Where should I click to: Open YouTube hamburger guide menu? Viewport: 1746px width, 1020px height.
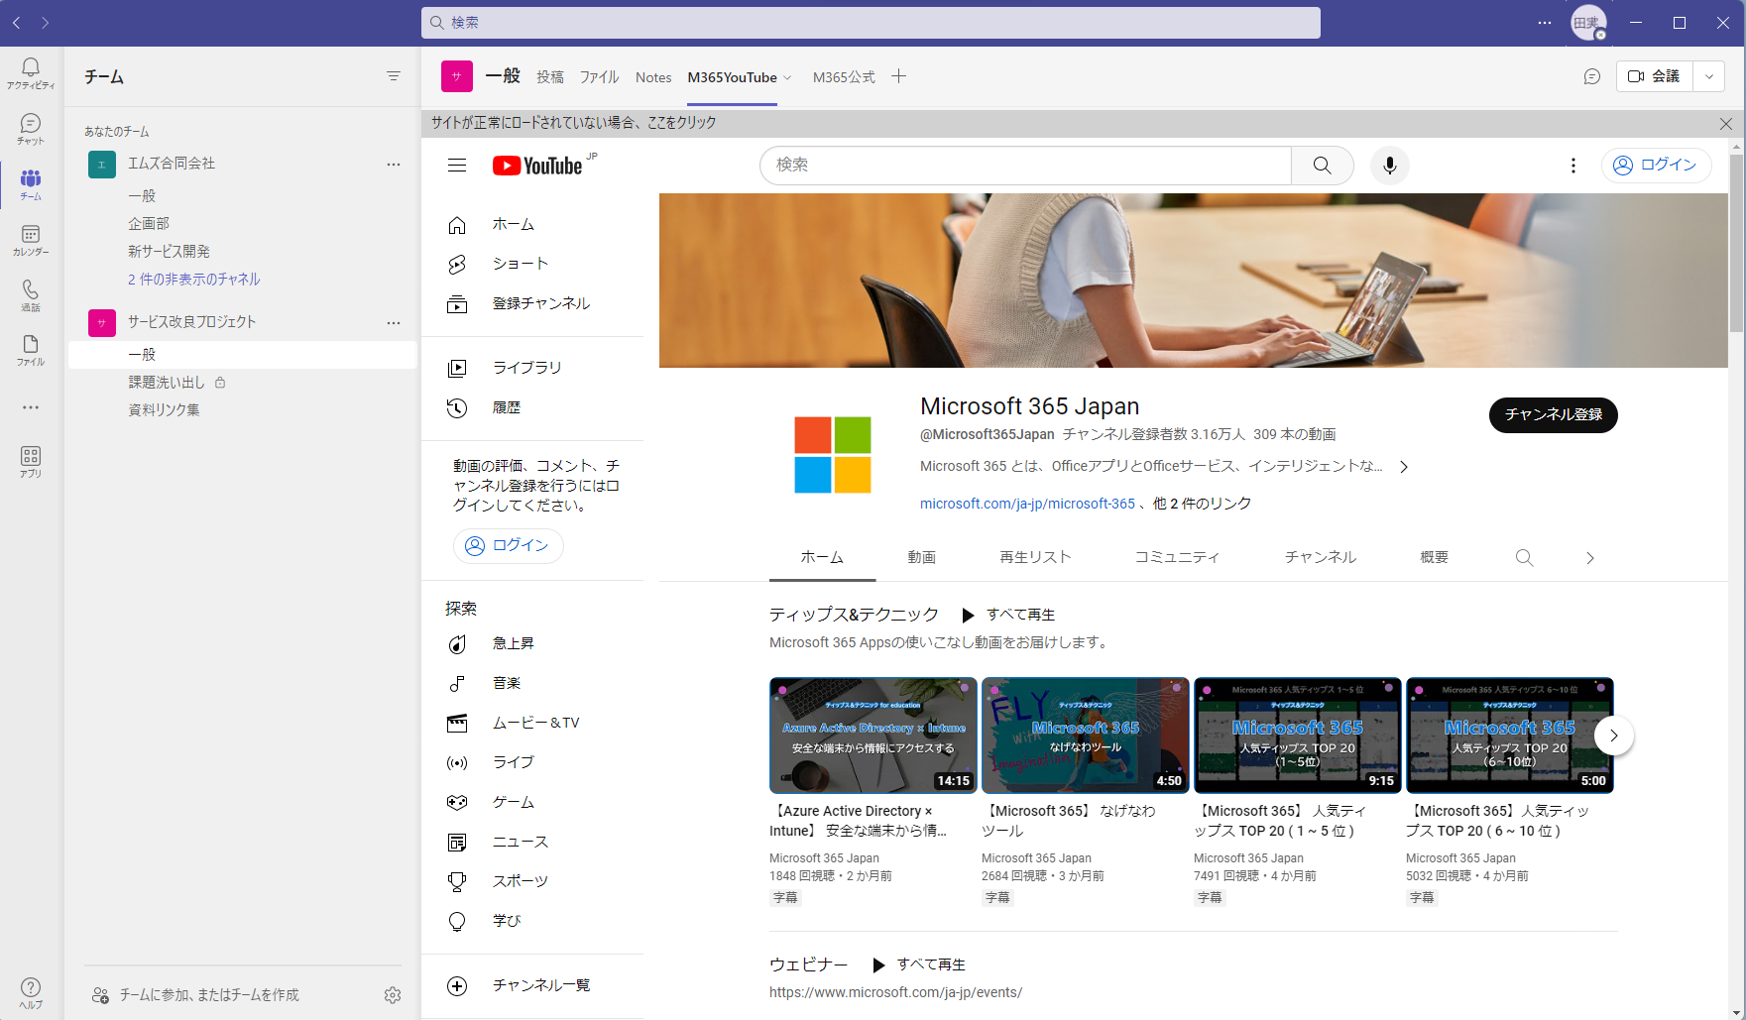457,166
